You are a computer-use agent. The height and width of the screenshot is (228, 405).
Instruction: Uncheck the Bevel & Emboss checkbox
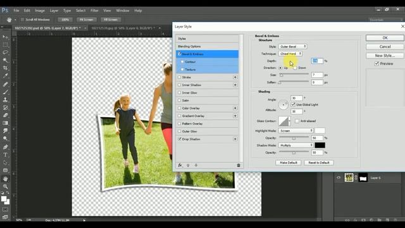pos(180,54)
